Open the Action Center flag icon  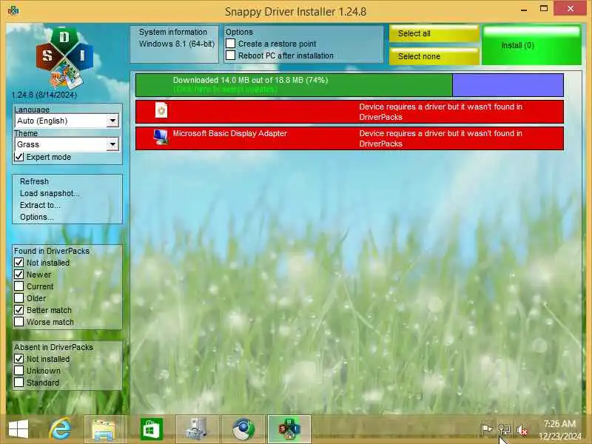click(x=487, y=430)
